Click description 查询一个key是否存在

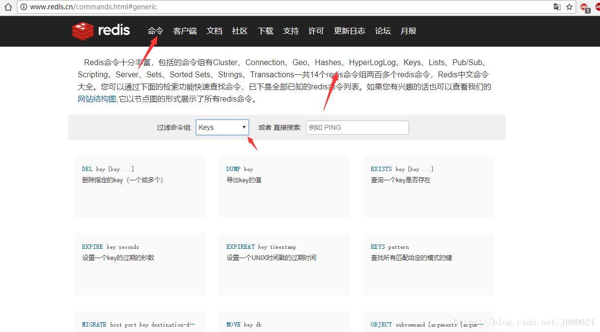[401, 180]
